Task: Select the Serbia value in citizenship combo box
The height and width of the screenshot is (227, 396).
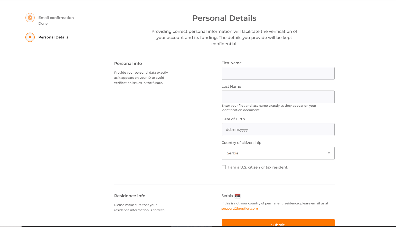Action: [278, 153]
